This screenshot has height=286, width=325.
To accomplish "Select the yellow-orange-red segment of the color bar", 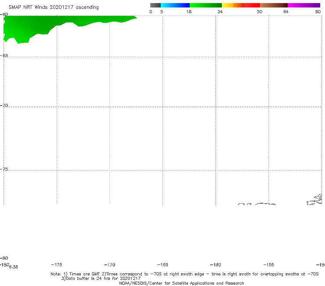I will pyautogui.click(x=241, y=5).
